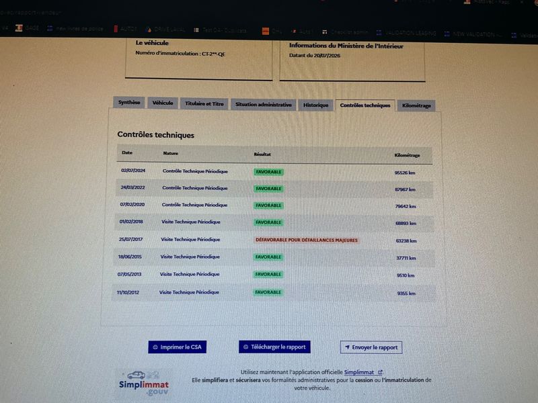Click the Datant du 20/07/2026 text
Viewport: 538px width, 403px height.
point(315,55)
